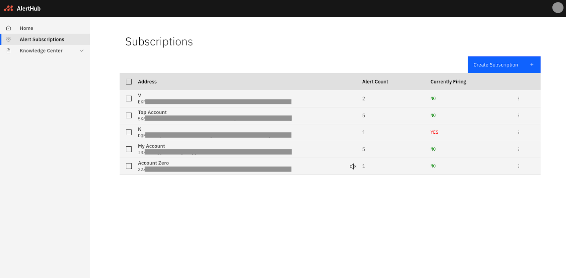This screenshot has width=566, height=278.
Task: Click the plus icon on Create Subscription
Action: [532, 65]
